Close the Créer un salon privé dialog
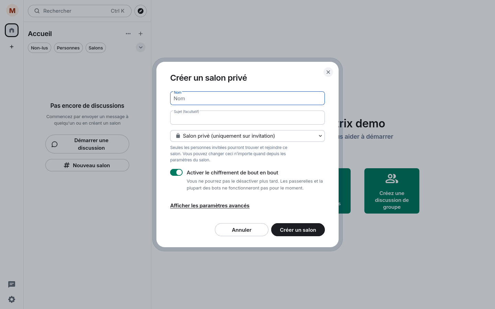 point(328,72)
